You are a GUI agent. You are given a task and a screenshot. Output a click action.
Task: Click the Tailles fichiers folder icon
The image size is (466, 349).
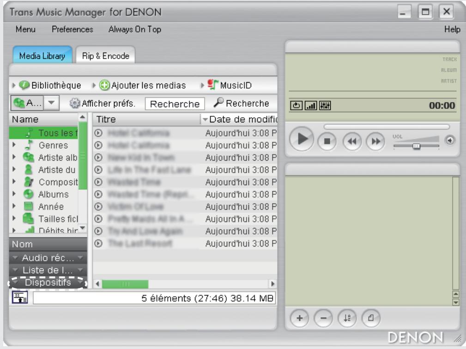pyautogui.click(x=28, y=219)
